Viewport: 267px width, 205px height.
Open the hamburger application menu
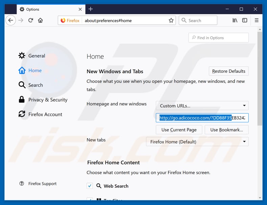257,20
